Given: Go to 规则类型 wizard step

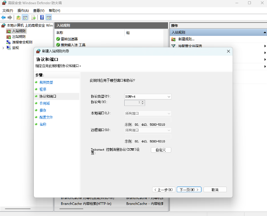Looking at the screenshot, I should 46,82.
